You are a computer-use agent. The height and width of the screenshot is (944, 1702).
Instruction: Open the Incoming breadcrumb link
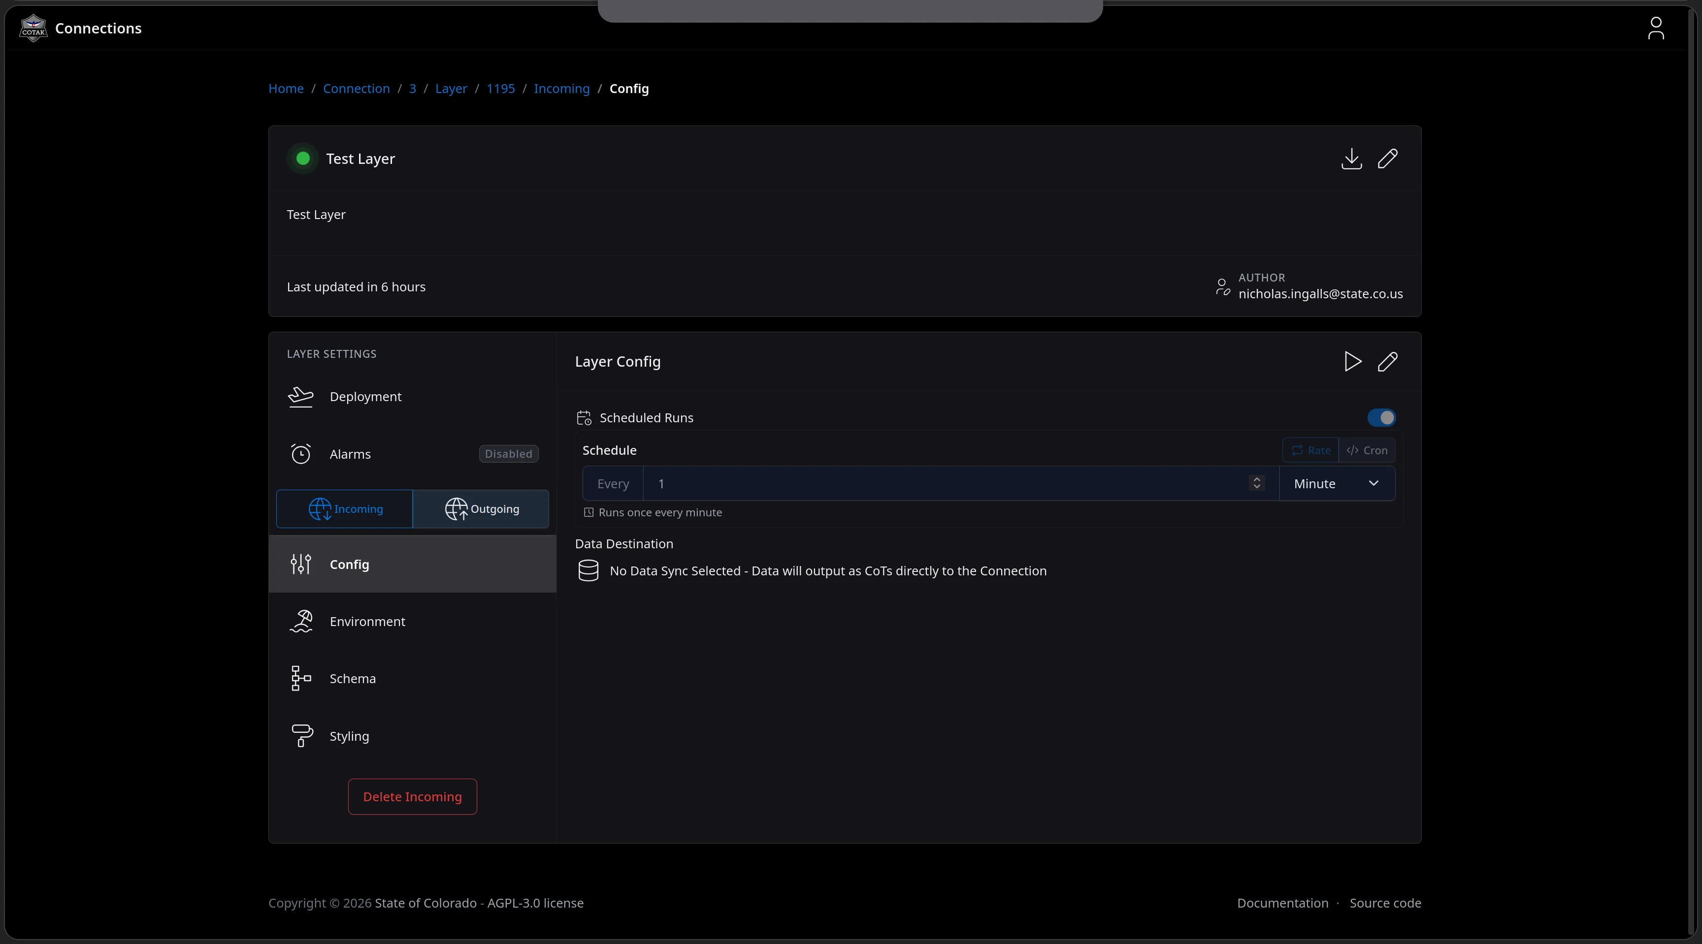pyautogui.click(x=561, y=89)
